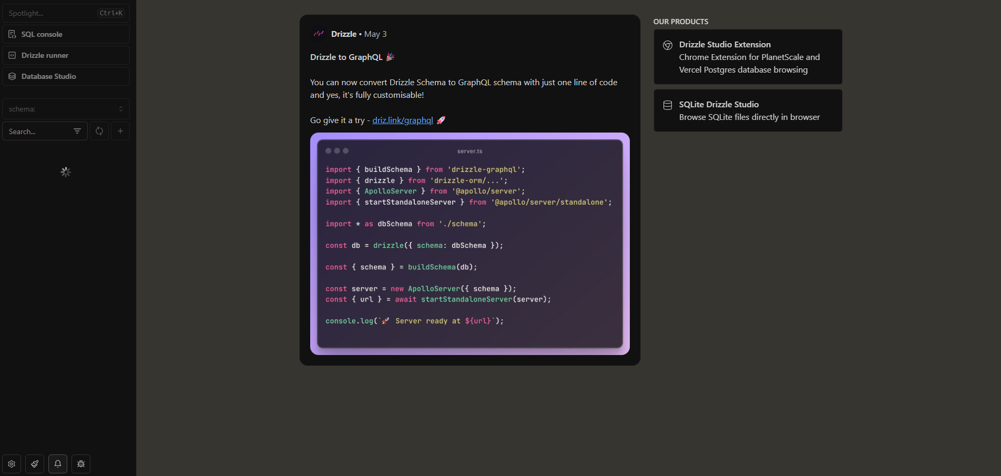Open the Drizzle Studio Extension product card
This screenshot has width=1001, height=476.
[748, 57]
